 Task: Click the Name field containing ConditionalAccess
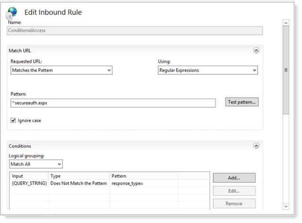(x=135, y=31)
